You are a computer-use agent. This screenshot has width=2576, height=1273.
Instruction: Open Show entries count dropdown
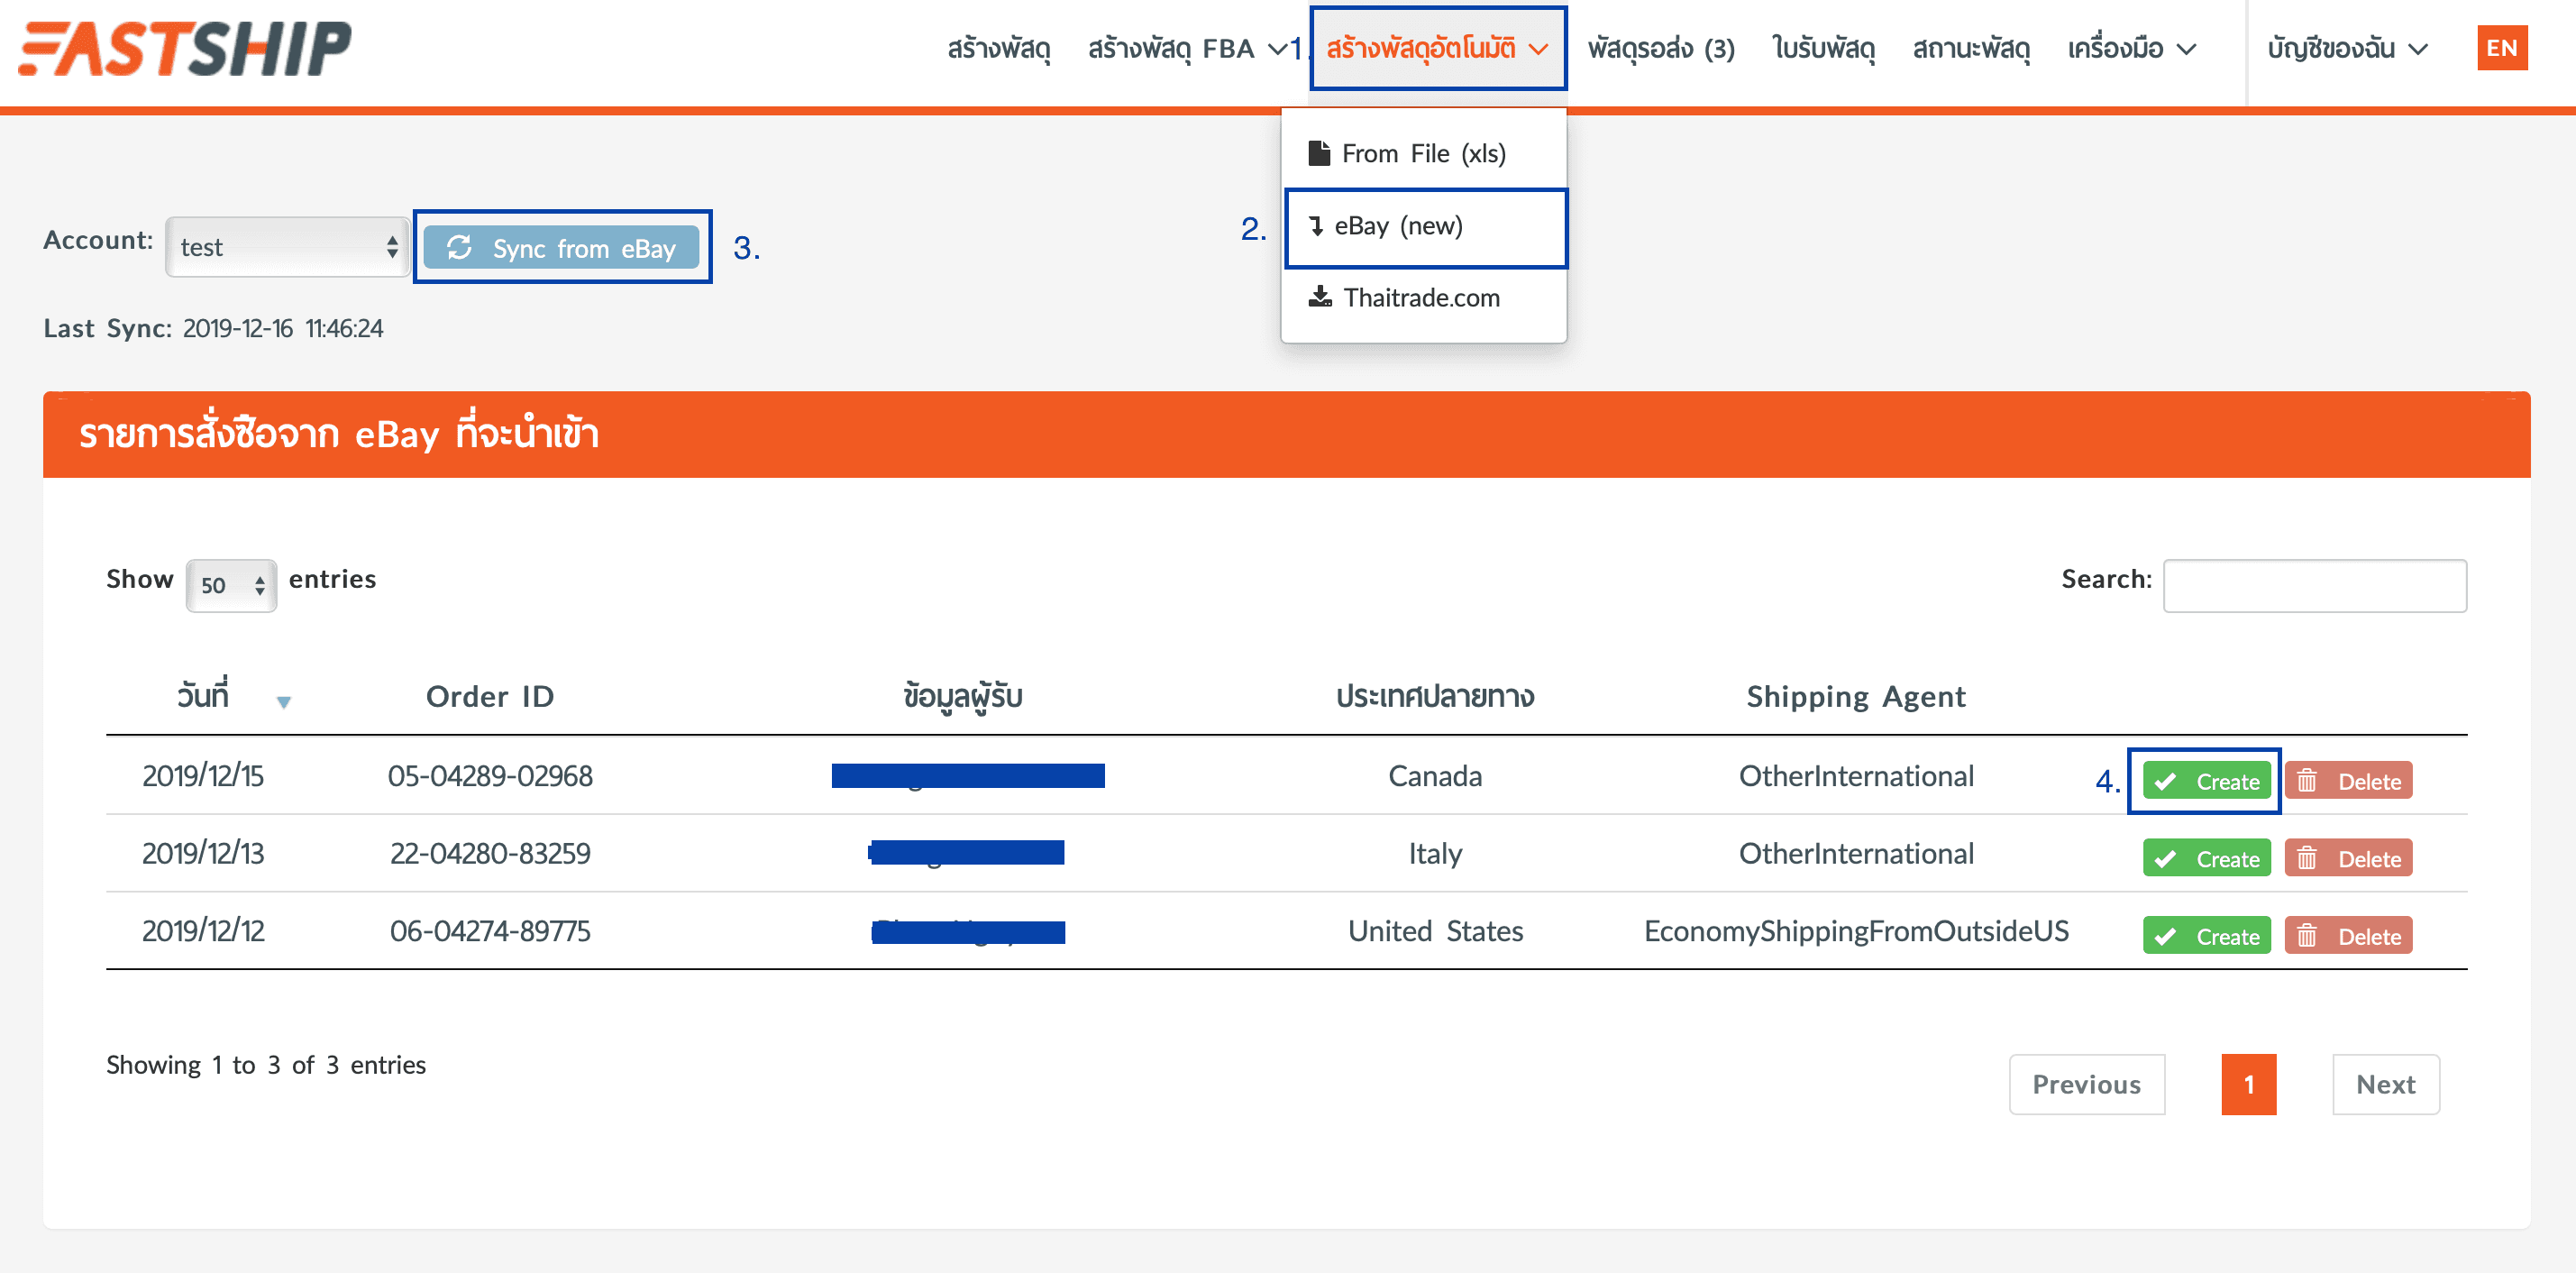point(231,585)
